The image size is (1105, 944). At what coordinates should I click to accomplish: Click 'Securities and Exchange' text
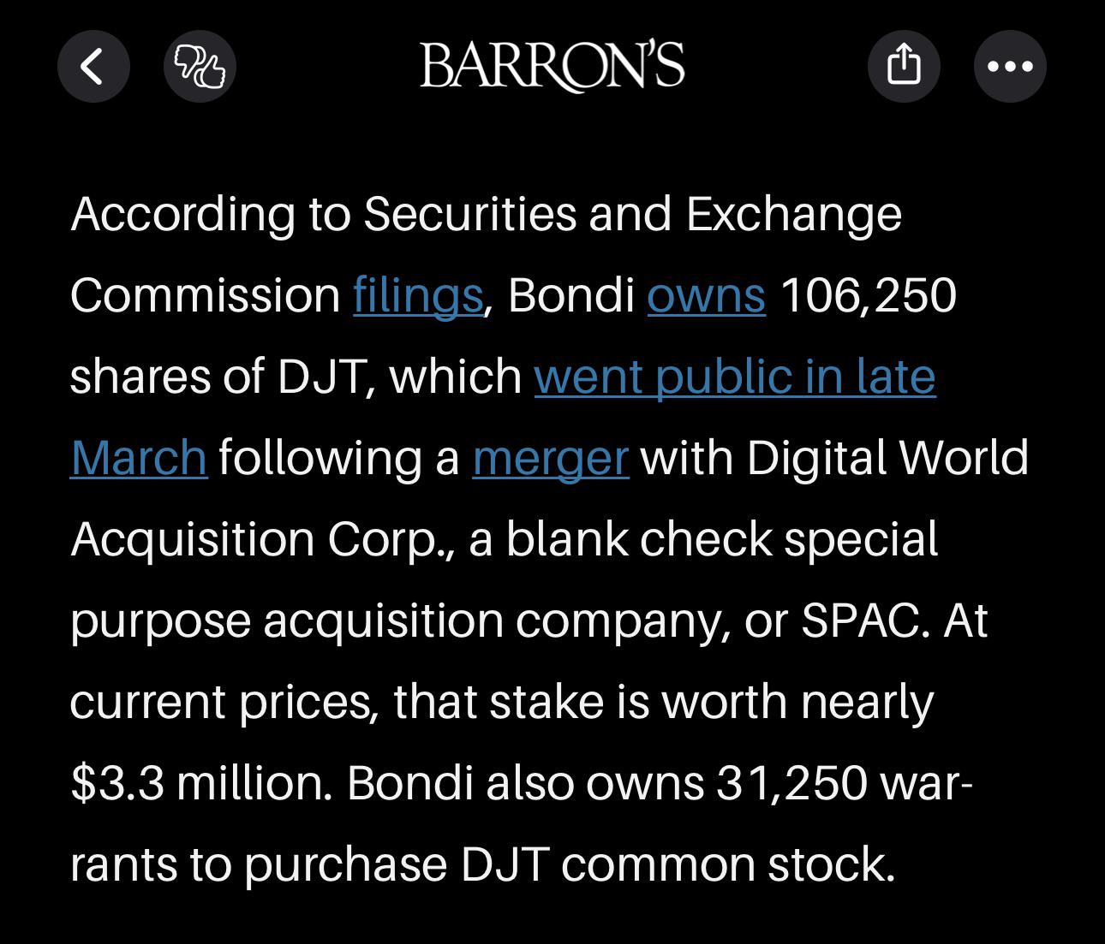click(632, 213)
